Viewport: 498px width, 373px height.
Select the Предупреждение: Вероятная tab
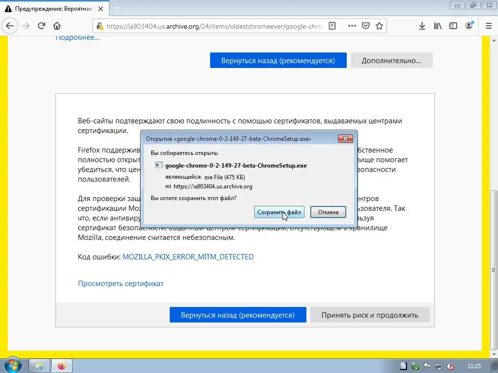tap(54, 9)
